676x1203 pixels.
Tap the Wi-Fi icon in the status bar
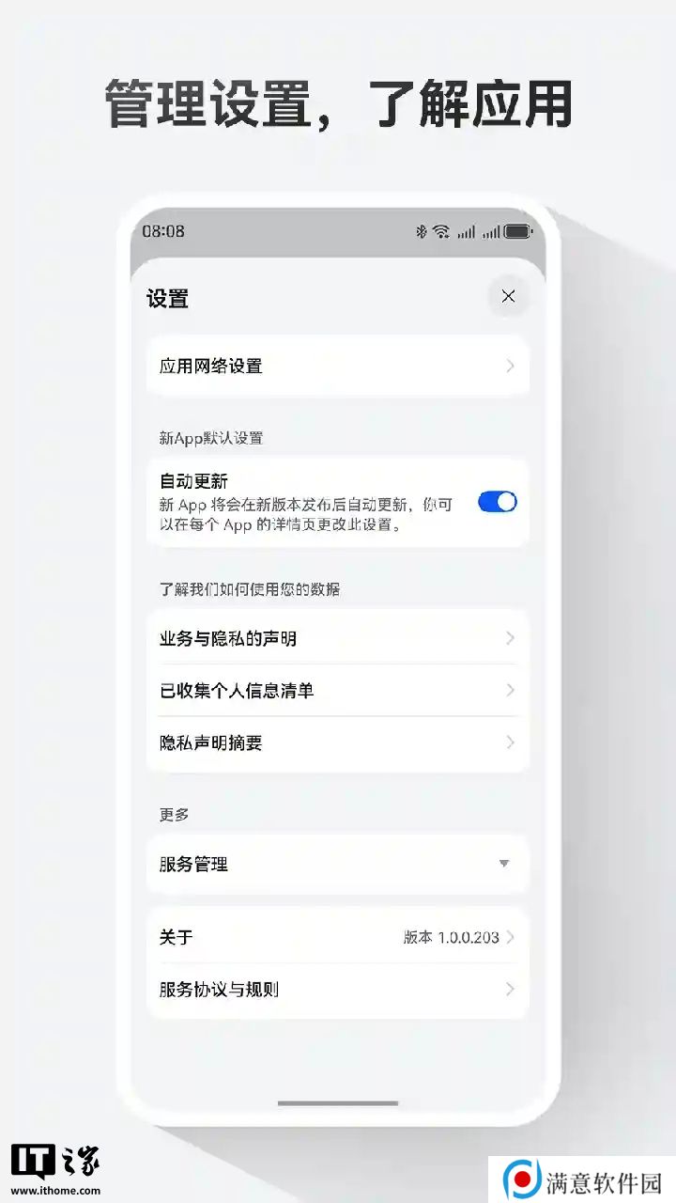pyautogui.click(x=441, y=231)
